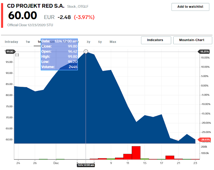This screenshot has width=214, height=170.
Task: Click the CD PROJEKT RED S.A. title
Action: tap(36, 6)
